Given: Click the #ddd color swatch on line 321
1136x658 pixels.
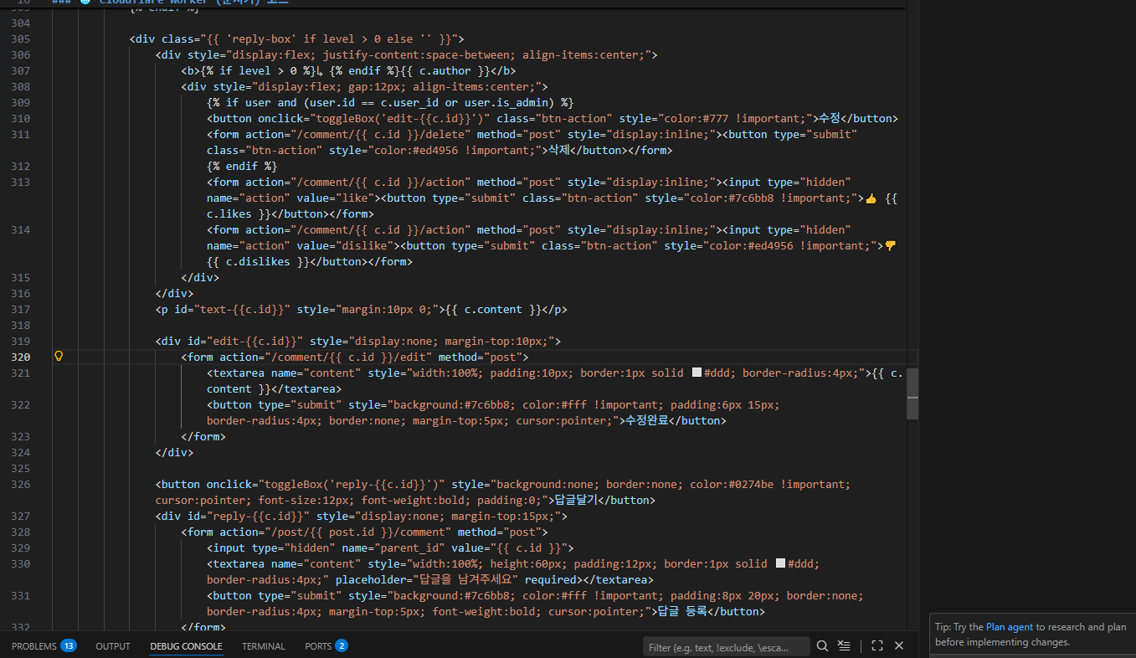Looking at the screenshot, I should (697, 373).
